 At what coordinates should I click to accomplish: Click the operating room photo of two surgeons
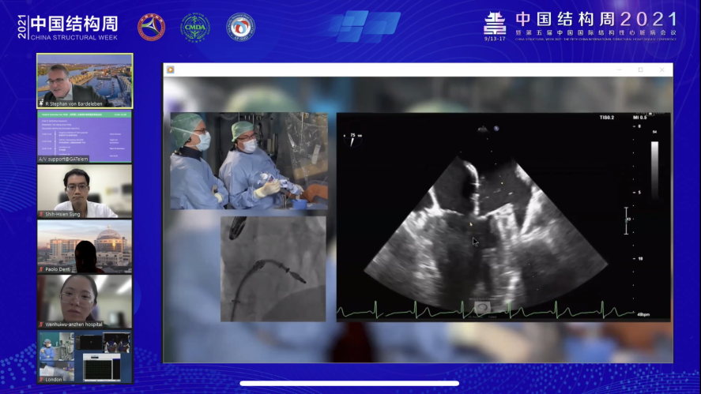click(249, 161)
